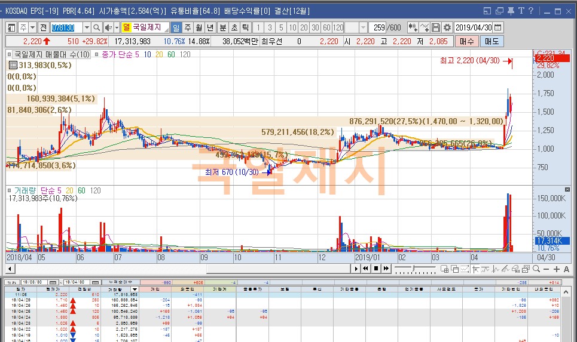Click the stock code input field
Screen dimensions: 577x342
pyautogui.click(x=66, y=27)
